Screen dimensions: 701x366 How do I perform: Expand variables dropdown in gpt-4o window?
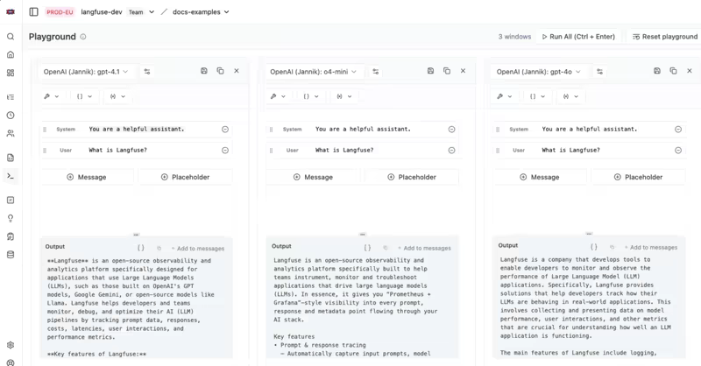570,96
